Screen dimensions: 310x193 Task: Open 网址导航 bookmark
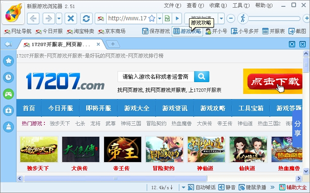click(x=18, y=31)
